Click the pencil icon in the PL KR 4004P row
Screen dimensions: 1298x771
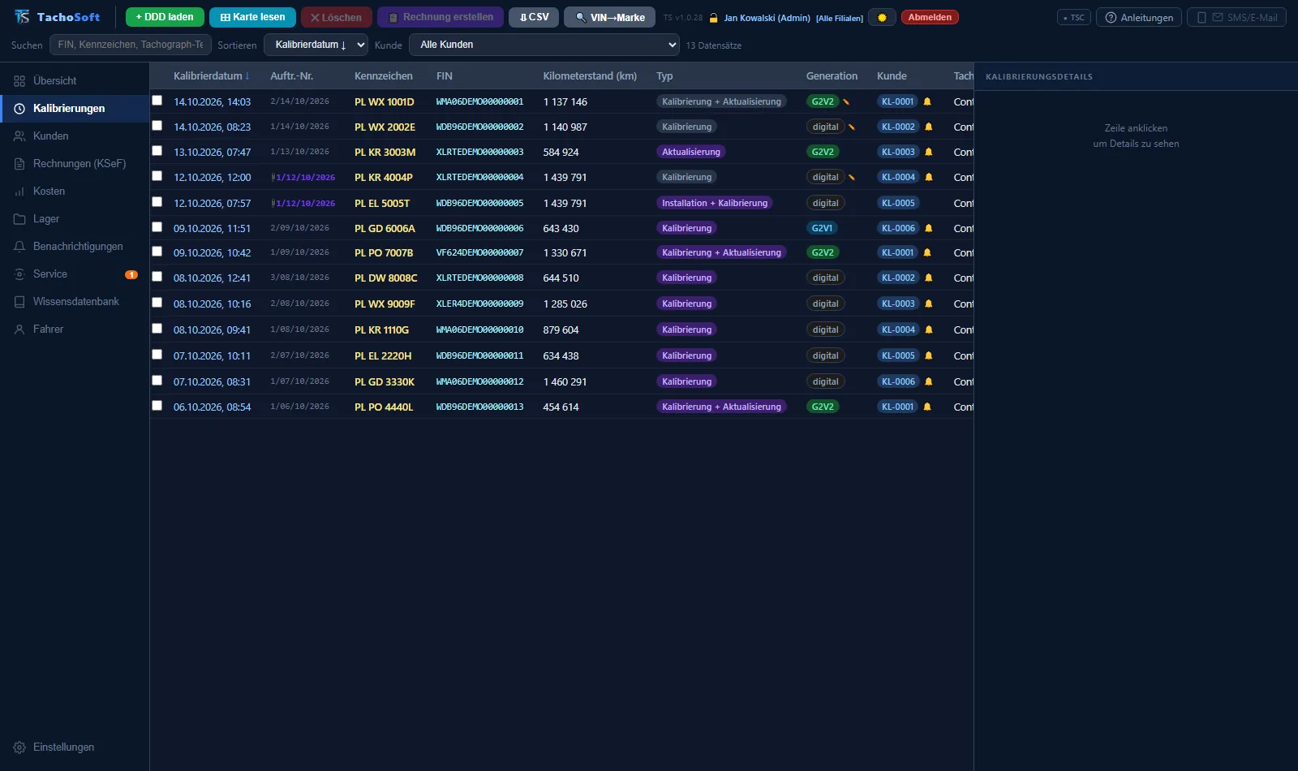(x=852, y=177)
